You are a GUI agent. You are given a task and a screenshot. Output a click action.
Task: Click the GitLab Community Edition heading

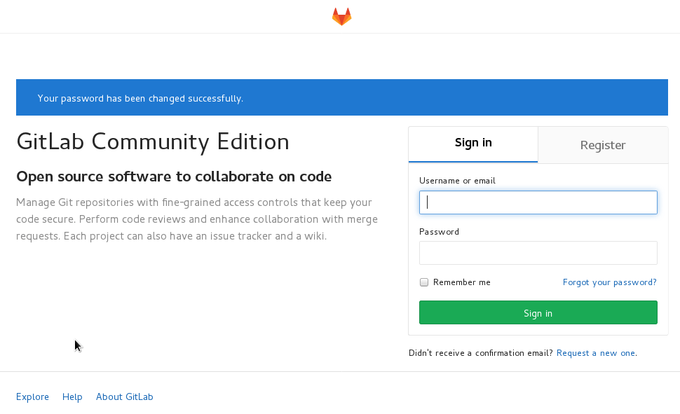click(153, 142)
